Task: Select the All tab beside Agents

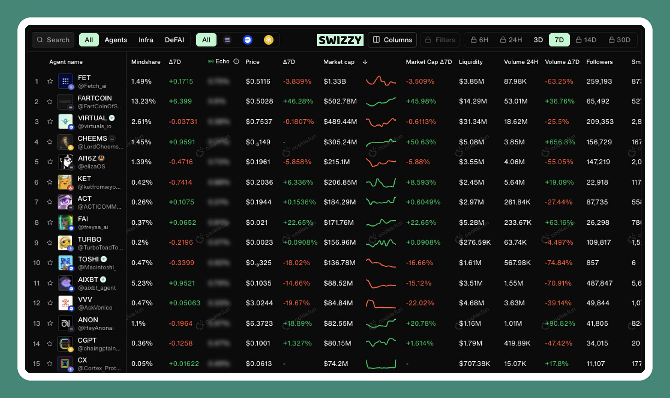Action: 89,40
